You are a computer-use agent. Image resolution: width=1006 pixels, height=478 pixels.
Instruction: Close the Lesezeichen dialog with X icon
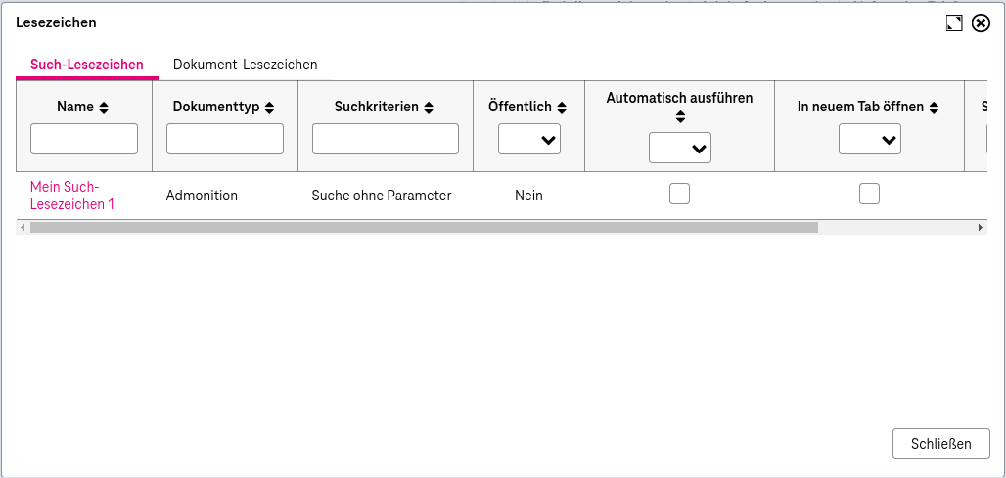click(x=981, y=23)
